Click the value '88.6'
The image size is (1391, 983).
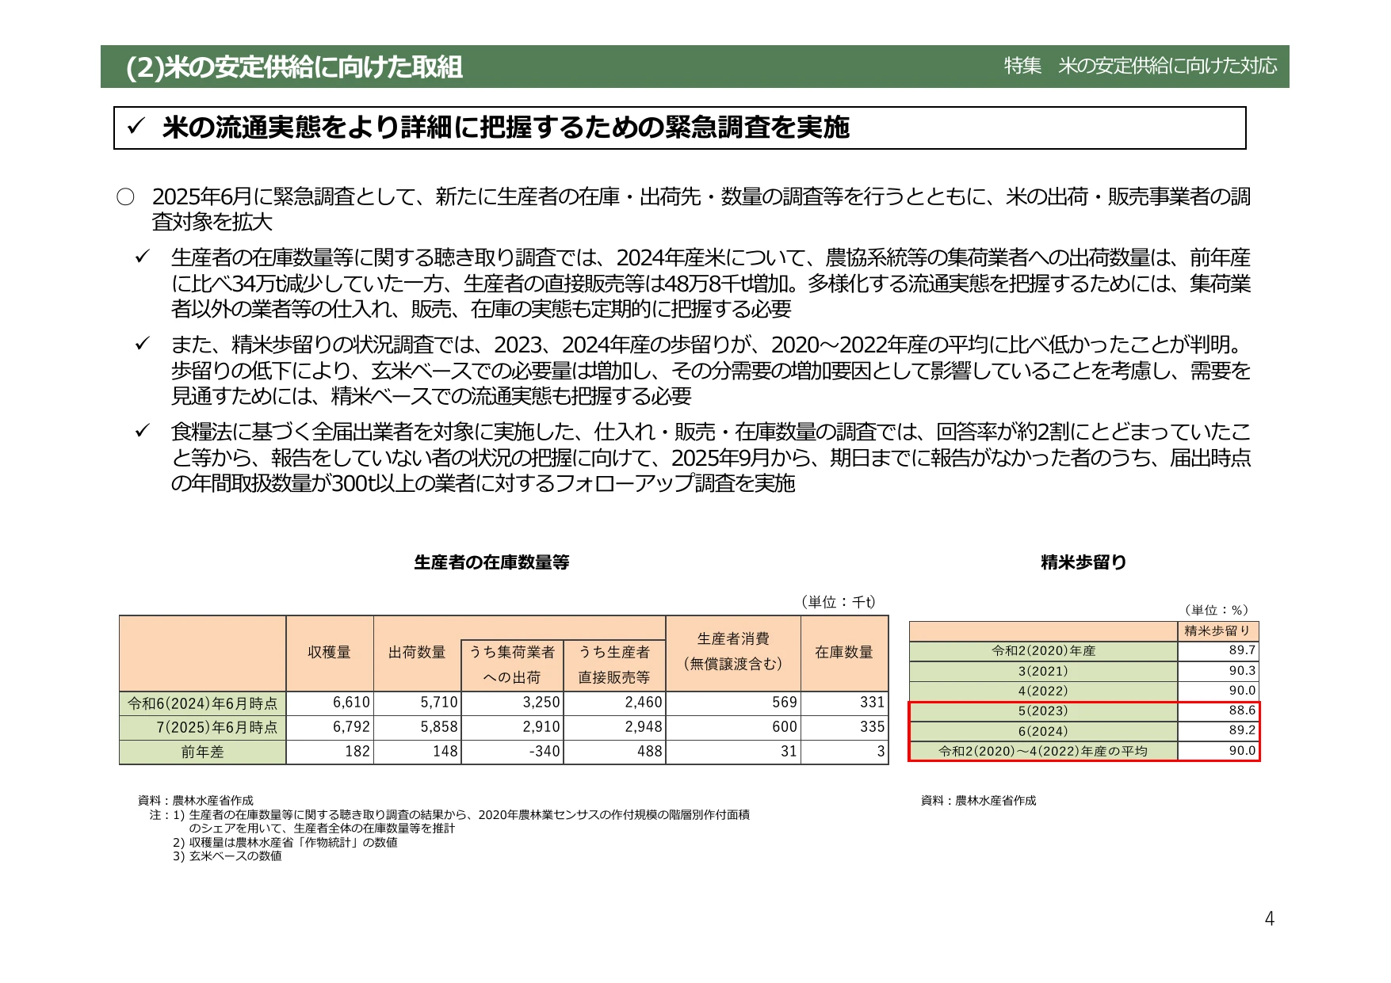1242,711
